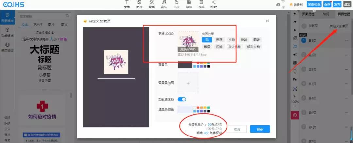The width and height of the screenshot is (353, 143).
Task: Switch to the 页面属性 tab
Action: pos(308,14)
